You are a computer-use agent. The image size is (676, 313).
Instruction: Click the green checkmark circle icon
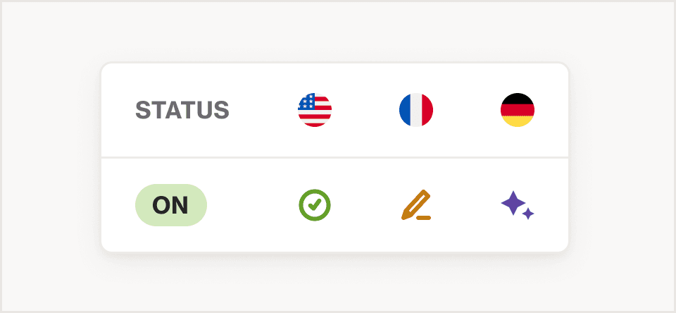(x=315, y=205)
